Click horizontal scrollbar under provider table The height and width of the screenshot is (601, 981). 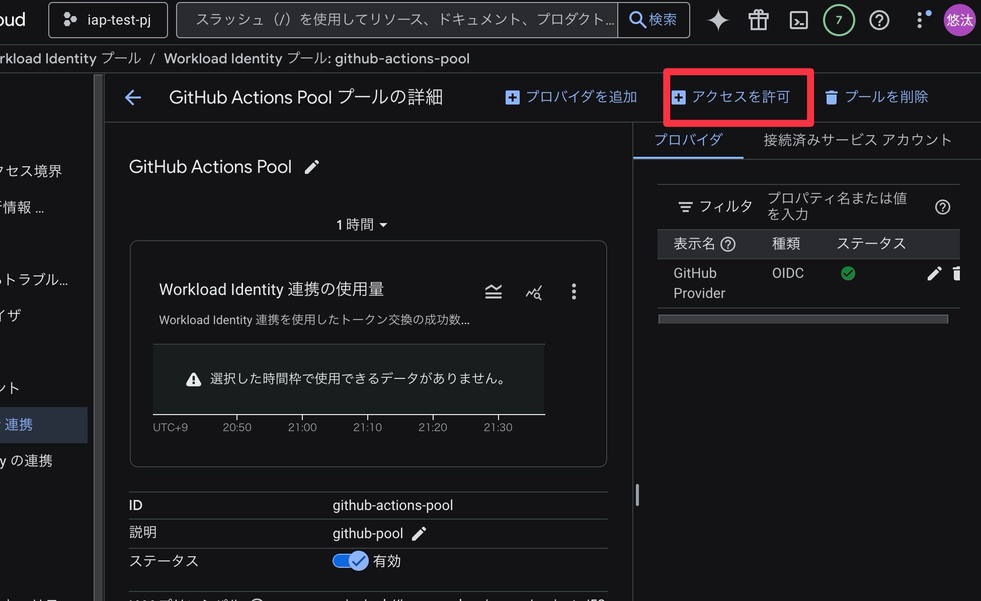click(803, 319)
